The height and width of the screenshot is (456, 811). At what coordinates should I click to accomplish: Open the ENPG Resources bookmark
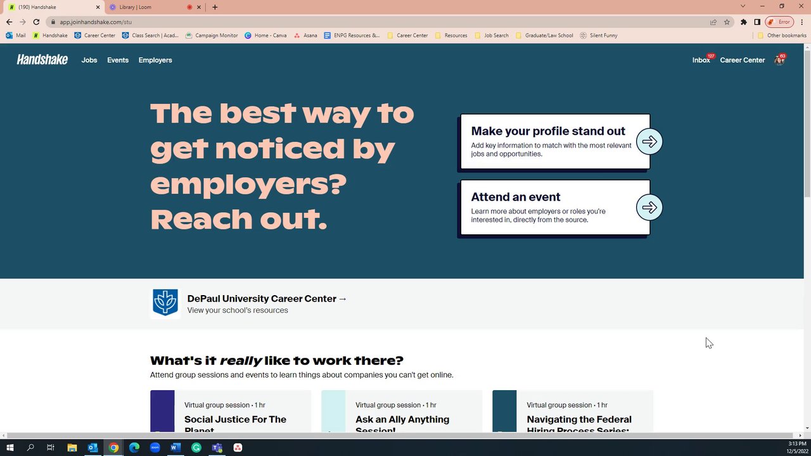352,35
